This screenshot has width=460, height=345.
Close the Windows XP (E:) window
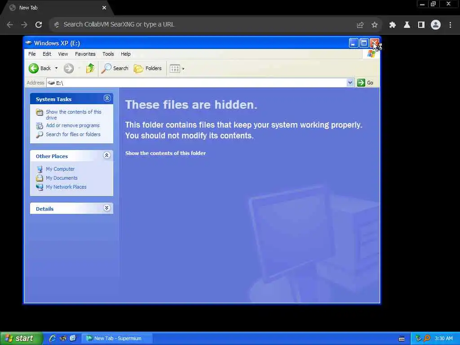374,43
